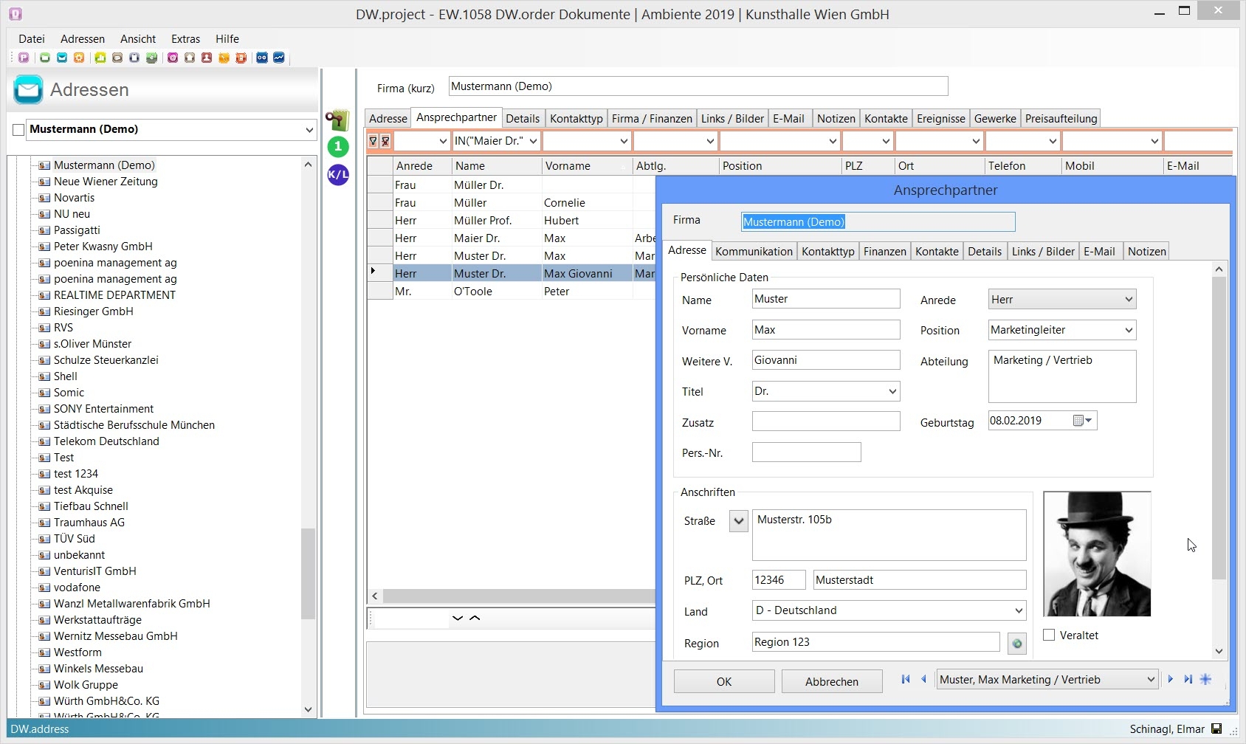Switch to the Kommunikation tab

[754, 251]
